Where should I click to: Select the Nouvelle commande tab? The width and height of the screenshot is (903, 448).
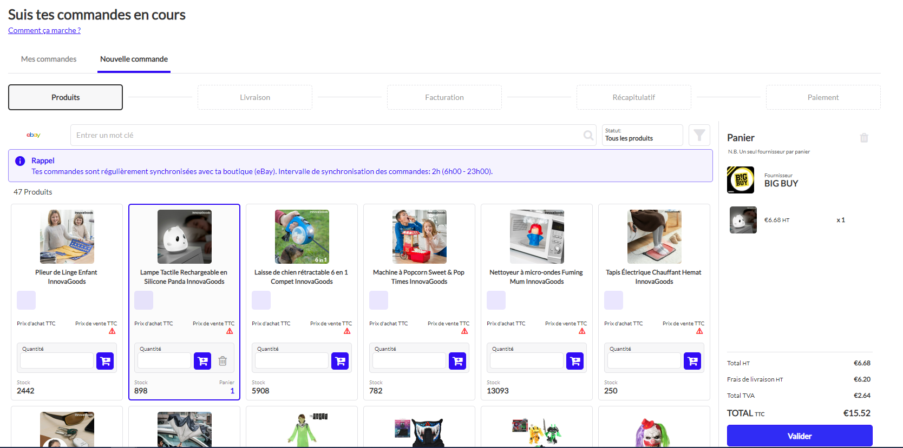[134, 59]
